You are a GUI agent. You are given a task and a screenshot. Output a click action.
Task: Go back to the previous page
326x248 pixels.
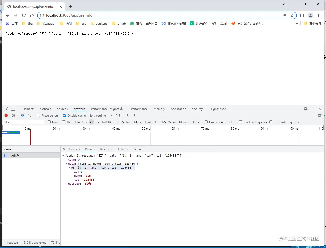click(x=8, y=15)
